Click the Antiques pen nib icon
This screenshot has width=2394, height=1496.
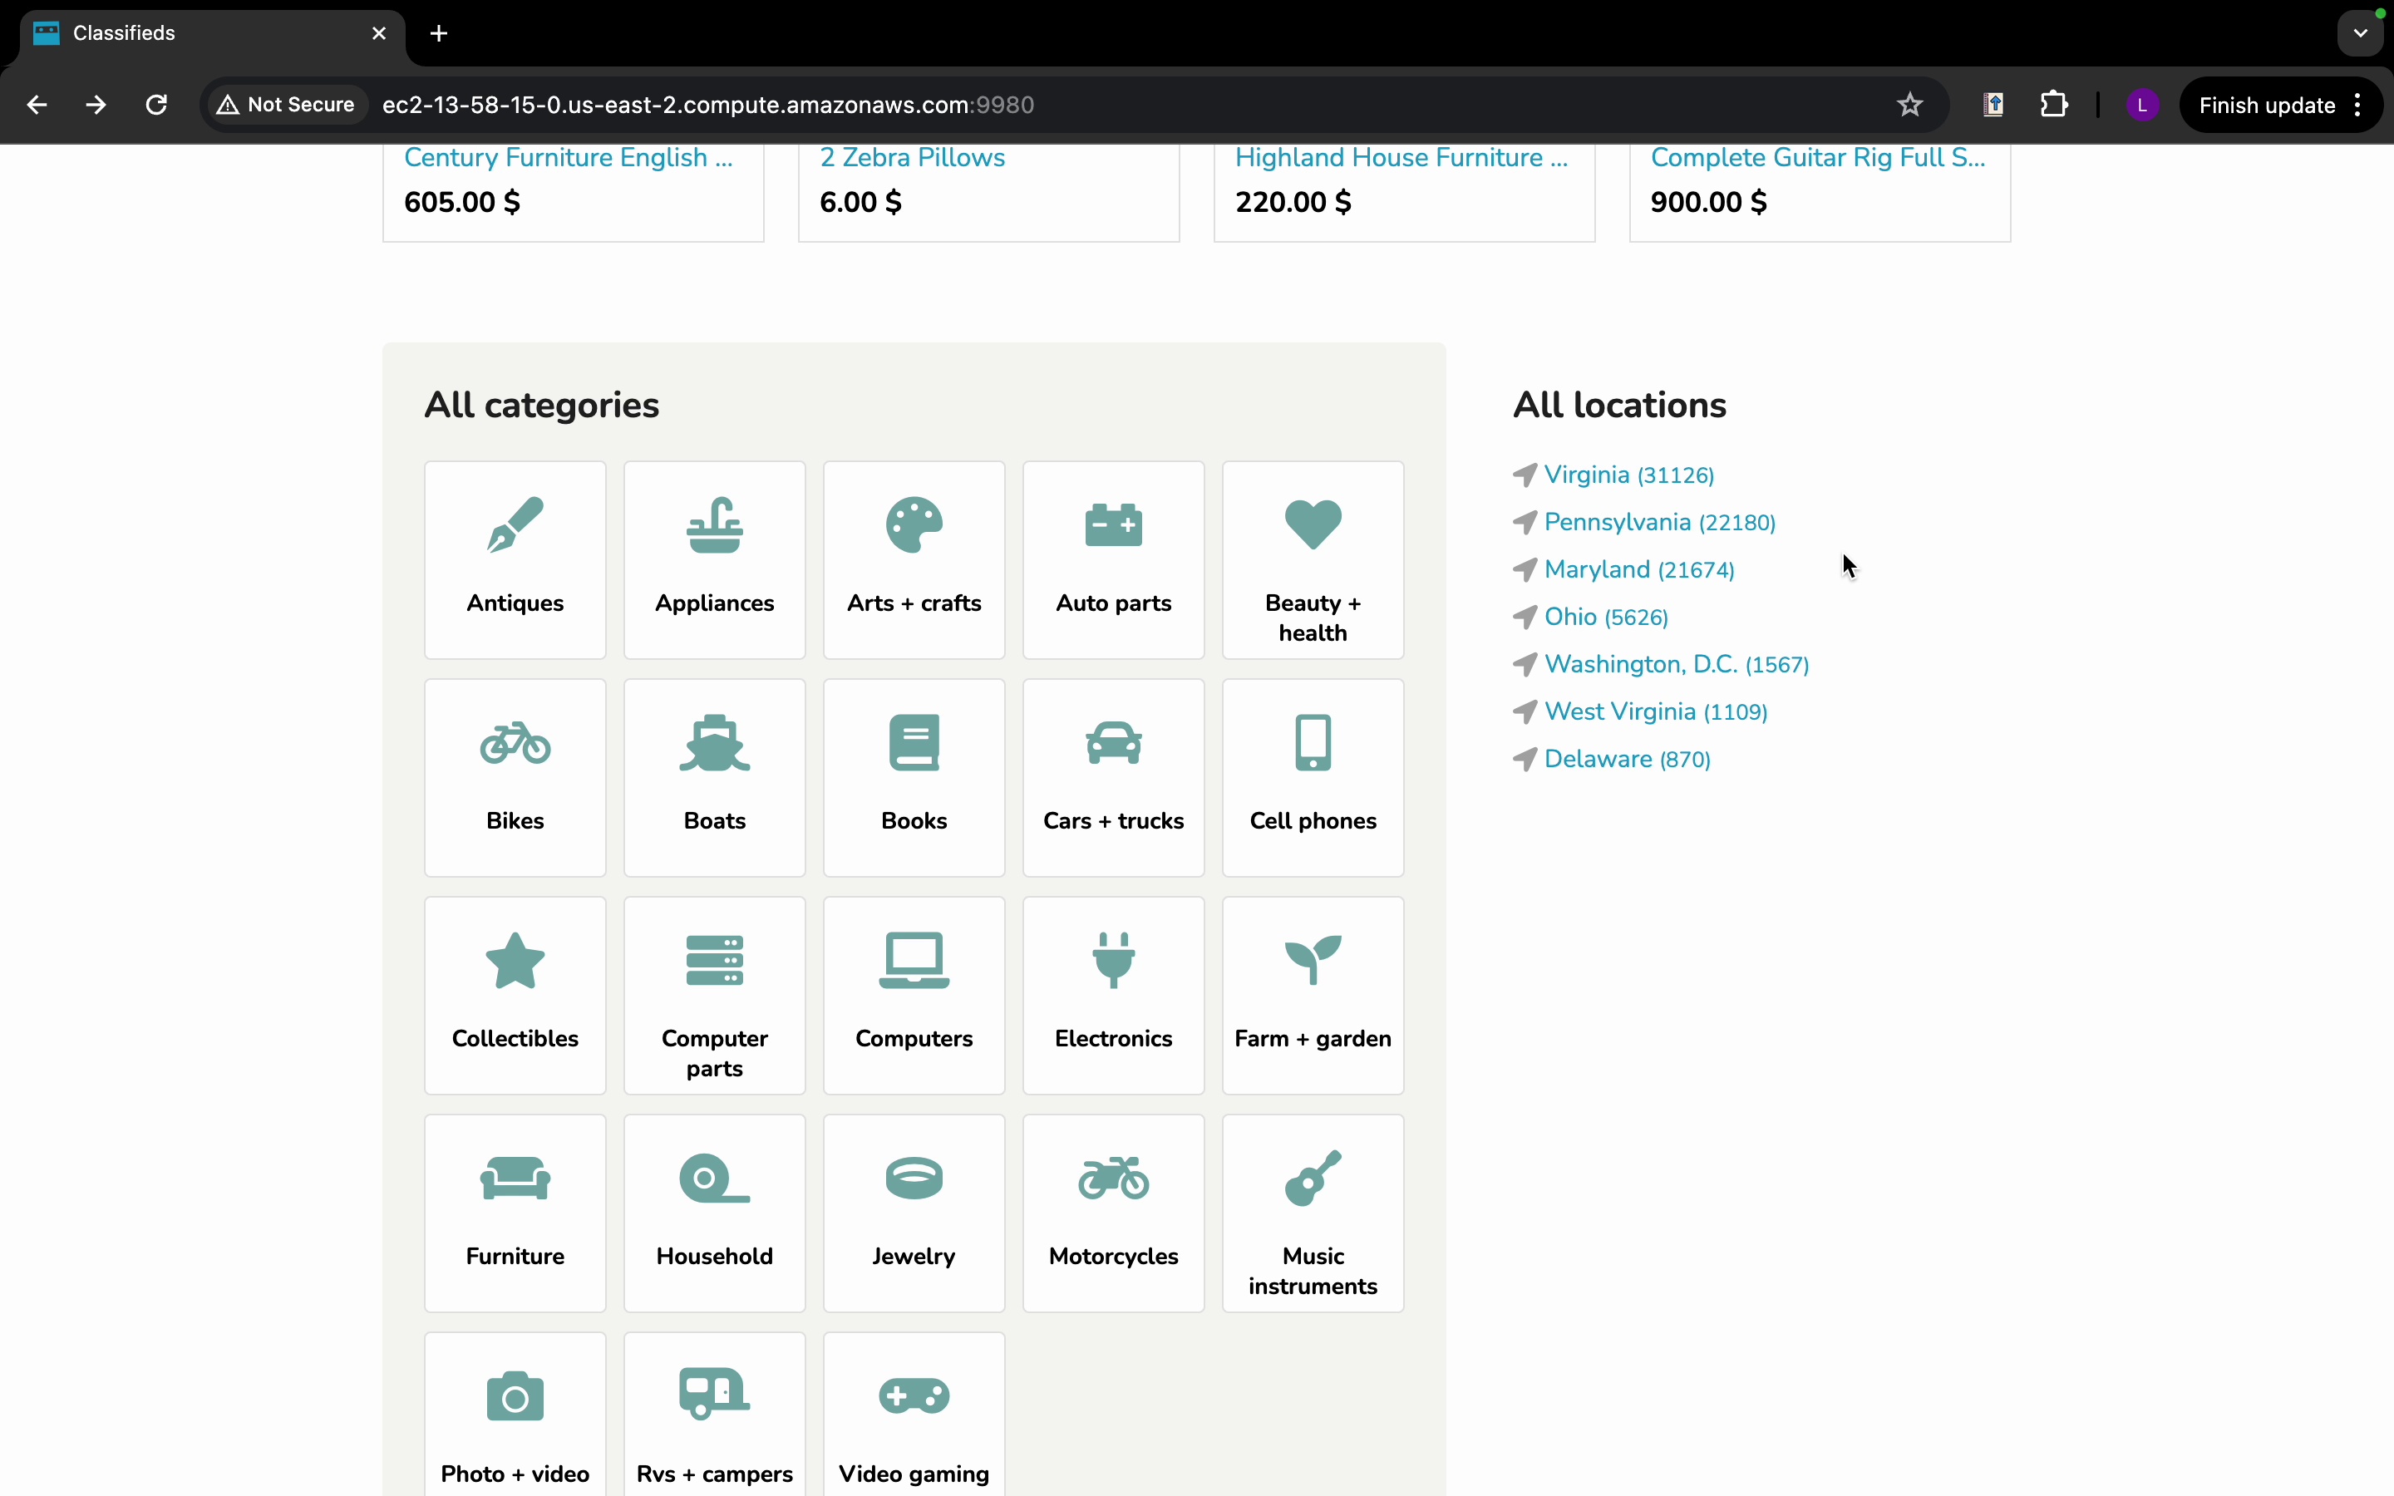point(515,524)
